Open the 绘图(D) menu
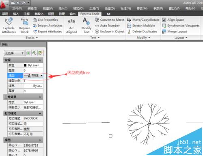The image size is (203, 156). pos(110,9)
